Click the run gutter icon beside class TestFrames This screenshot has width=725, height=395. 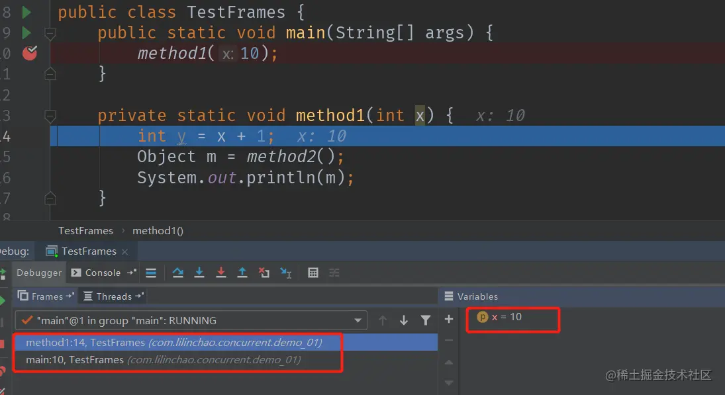pyautogui.click(x=27, y=12)
